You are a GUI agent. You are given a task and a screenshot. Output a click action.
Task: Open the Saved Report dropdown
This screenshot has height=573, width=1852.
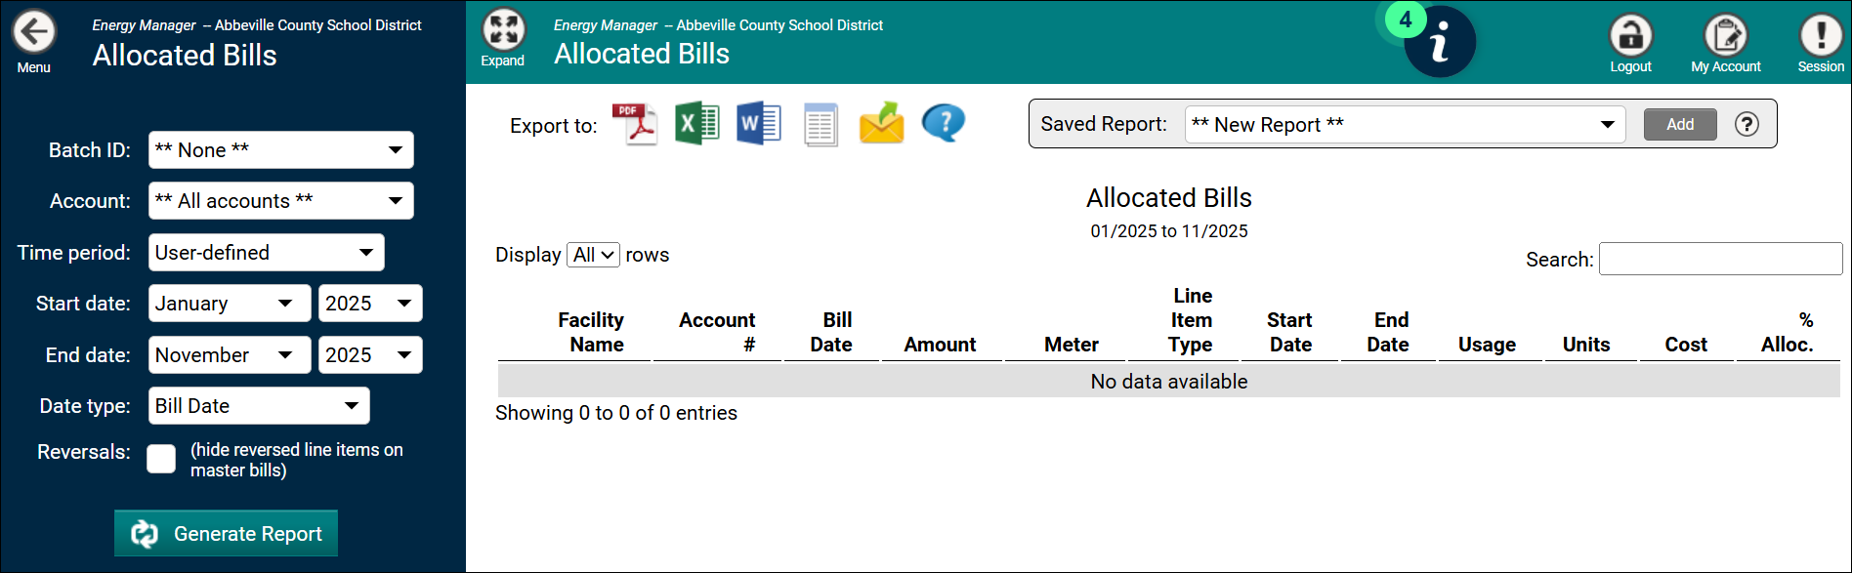pyautogui.click(x=1405, y=125)
